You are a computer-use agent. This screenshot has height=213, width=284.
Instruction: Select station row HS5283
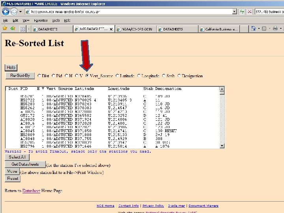pyautogui.click(x=112, y=104)
